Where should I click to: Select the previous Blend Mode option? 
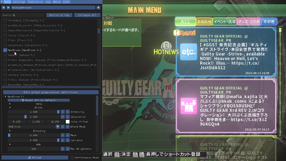pyautogui.click(x=63, y=127)
